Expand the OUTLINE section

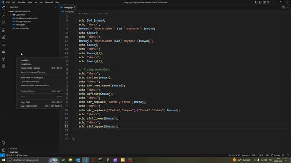point(14,149)
